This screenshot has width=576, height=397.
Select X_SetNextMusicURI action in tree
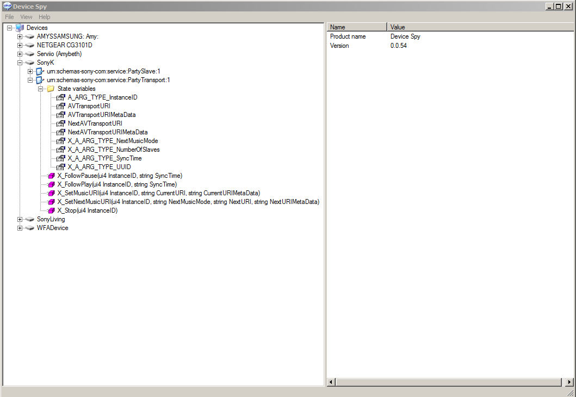[x=188, y=202]
